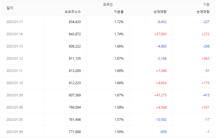Viewport: 216px width, 138px height.
Task: Click foreign net volume +37,650
Action: click(x=160, y=34)
